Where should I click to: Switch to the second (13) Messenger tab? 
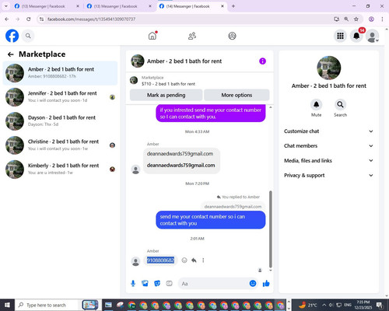(119, 6)
